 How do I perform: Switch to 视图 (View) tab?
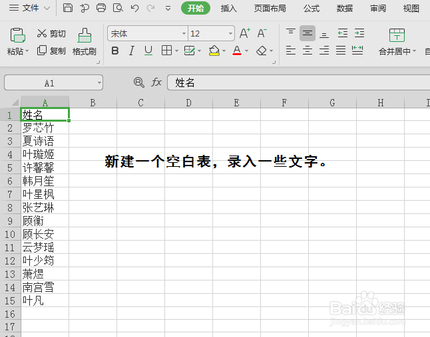[411, 8]
